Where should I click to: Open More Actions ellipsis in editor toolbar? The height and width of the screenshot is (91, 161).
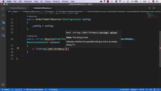[x=158, y=8]
